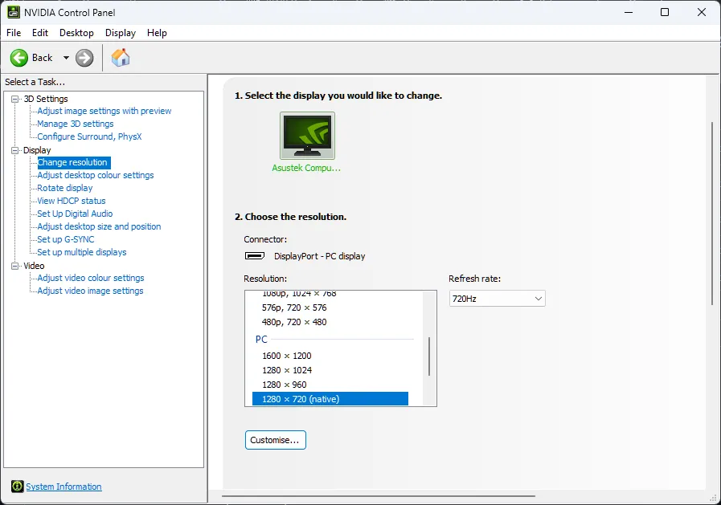
Task: Open the Desktop menu
Action: pos(76,33)
